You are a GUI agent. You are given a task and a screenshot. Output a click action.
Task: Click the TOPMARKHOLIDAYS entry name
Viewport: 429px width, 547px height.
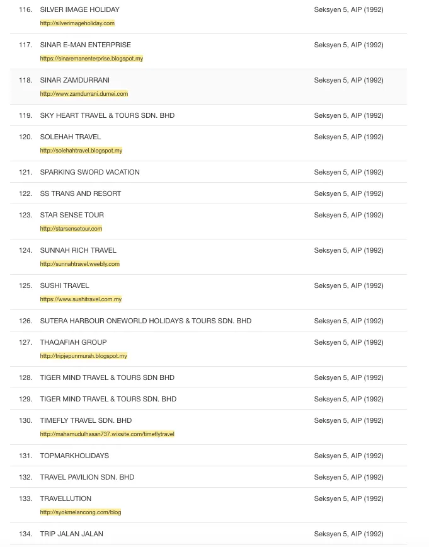[74, 456]
